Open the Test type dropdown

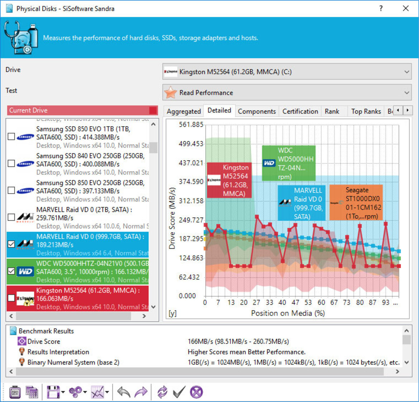[x=287, y=93]
